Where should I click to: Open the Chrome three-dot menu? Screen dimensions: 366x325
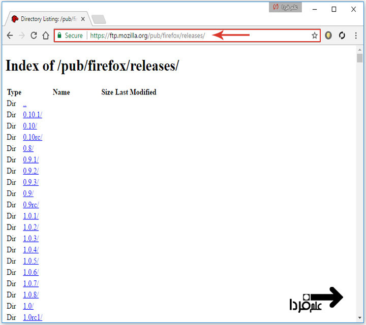(x=356, y=36)
